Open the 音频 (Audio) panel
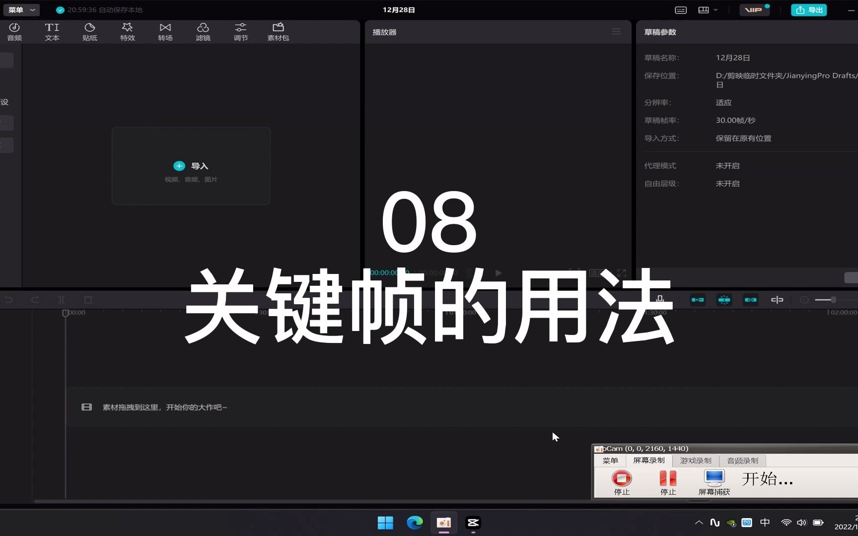The width and height of the screenshot is (858, 536). pyautogui.click(x=14, y=31)
